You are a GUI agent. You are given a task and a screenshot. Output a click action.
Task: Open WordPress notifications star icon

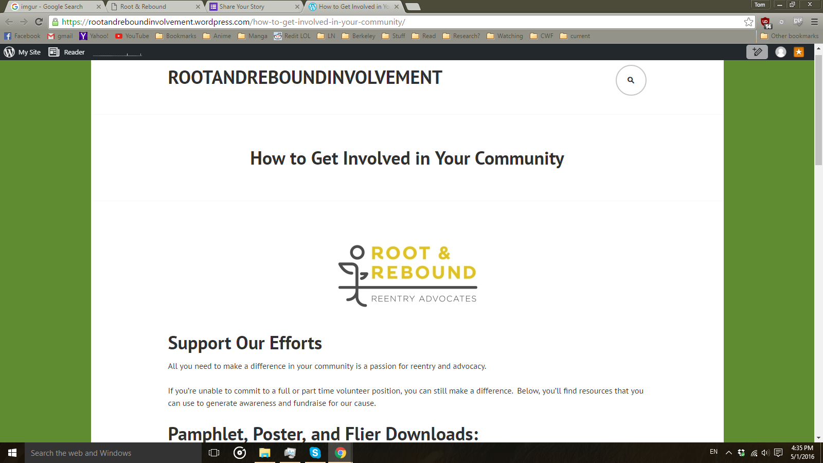point(799,52)
